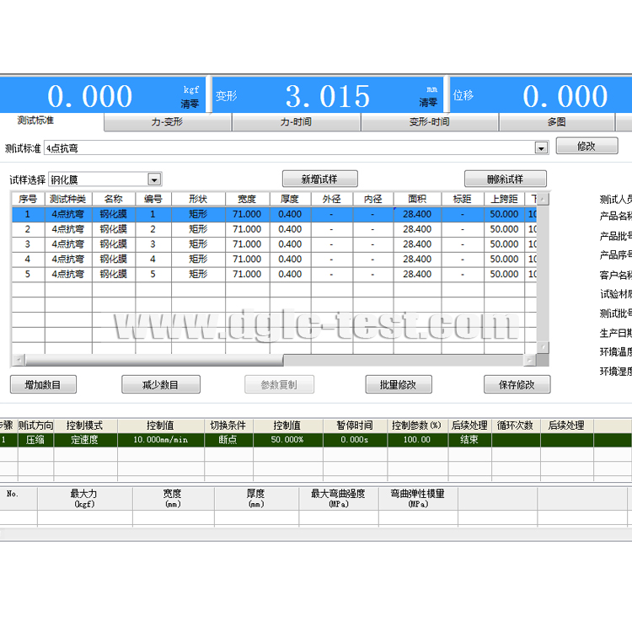The image size is (632, 632).
Task: Open the 力-时间 chart tab
Action: (x=296, y=122)
